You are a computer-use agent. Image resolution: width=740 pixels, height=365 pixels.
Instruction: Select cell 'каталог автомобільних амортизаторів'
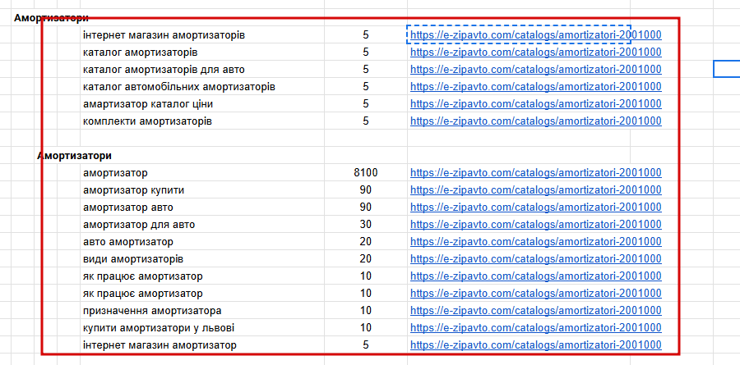[x=179, y=87]
